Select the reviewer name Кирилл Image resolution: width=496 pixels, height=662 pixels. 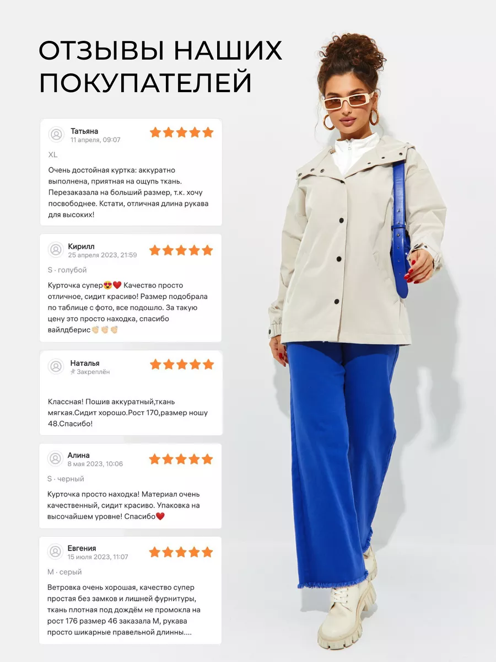pyautogui.click(x=82, y=246)
